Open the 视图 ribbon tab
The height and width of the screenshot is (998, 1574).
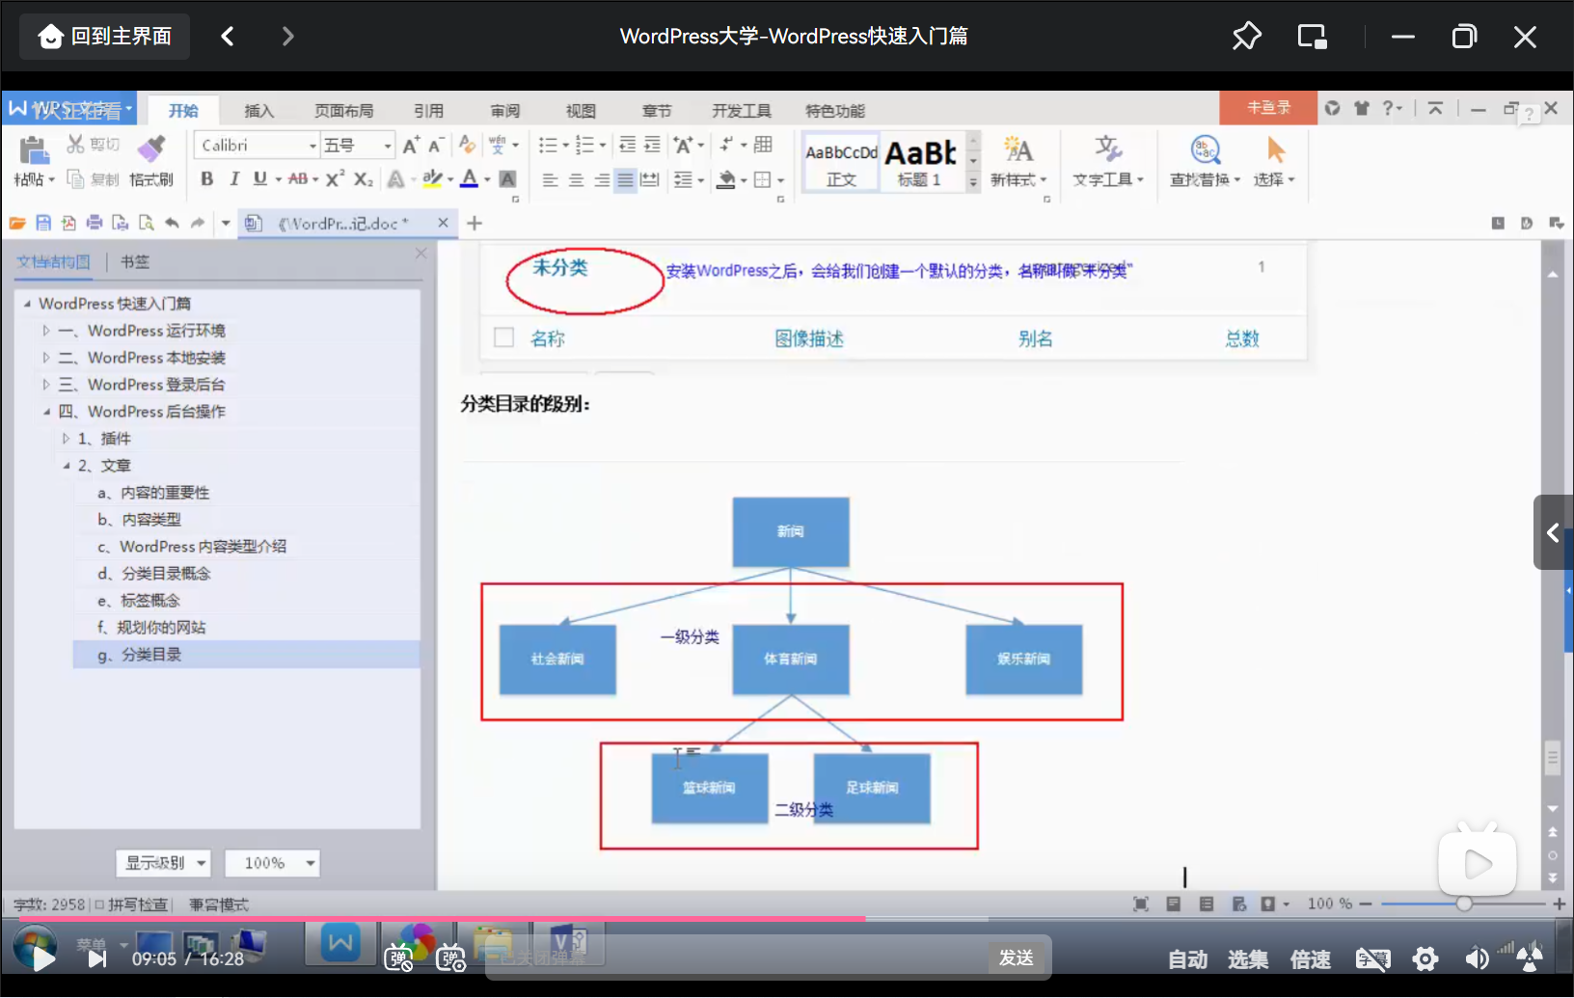pyautogui.click(x=581, y=111)
